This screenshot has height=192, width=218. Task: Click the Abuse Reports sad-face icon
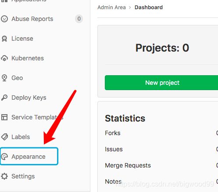pyautogui.click(x=4, y=19)
